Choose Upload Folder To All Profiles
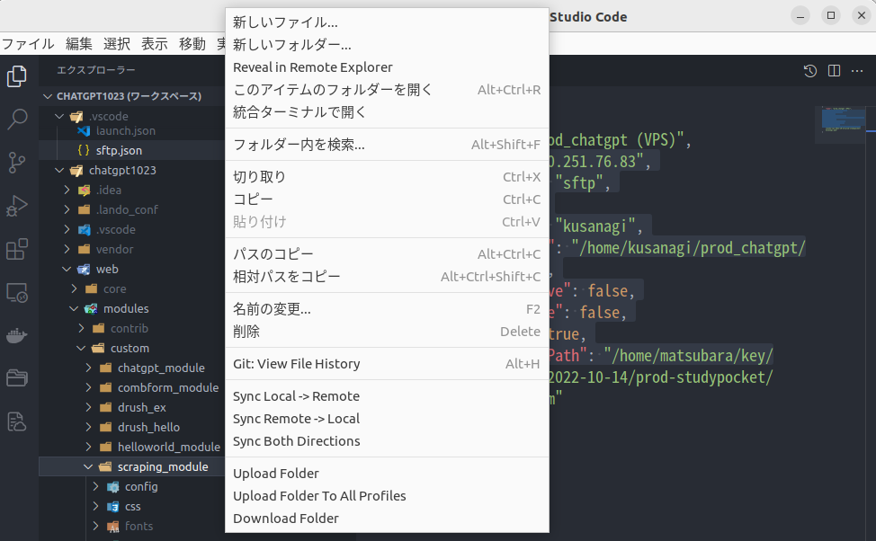Screen dimensions: 876x541 (x=387, y=496)
